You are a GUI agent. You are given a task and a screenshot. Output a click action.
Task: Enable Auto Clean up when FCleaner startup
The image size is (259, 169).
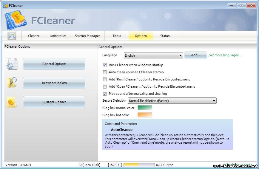click(x=104, y=72)
